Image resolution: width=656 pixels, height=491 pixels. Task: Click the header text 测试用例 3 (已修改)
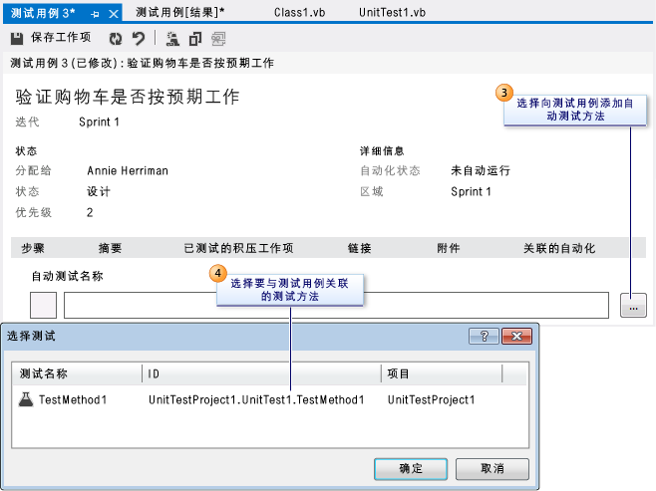tap(64, 63)
